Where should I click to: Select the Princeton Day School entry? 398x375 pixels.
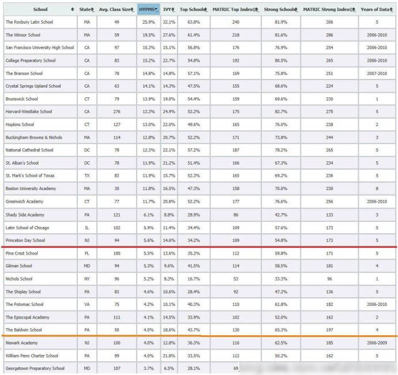click(x=25, y=240)
